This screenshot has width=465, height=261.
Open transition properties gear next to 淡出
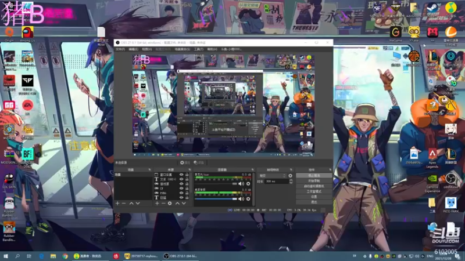click(x=290, y=176)
